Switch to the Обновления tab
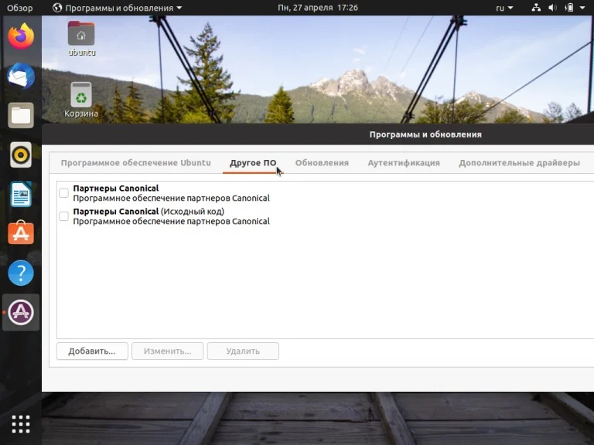Screen dimensions: 594x445 (x=322, y=163)
